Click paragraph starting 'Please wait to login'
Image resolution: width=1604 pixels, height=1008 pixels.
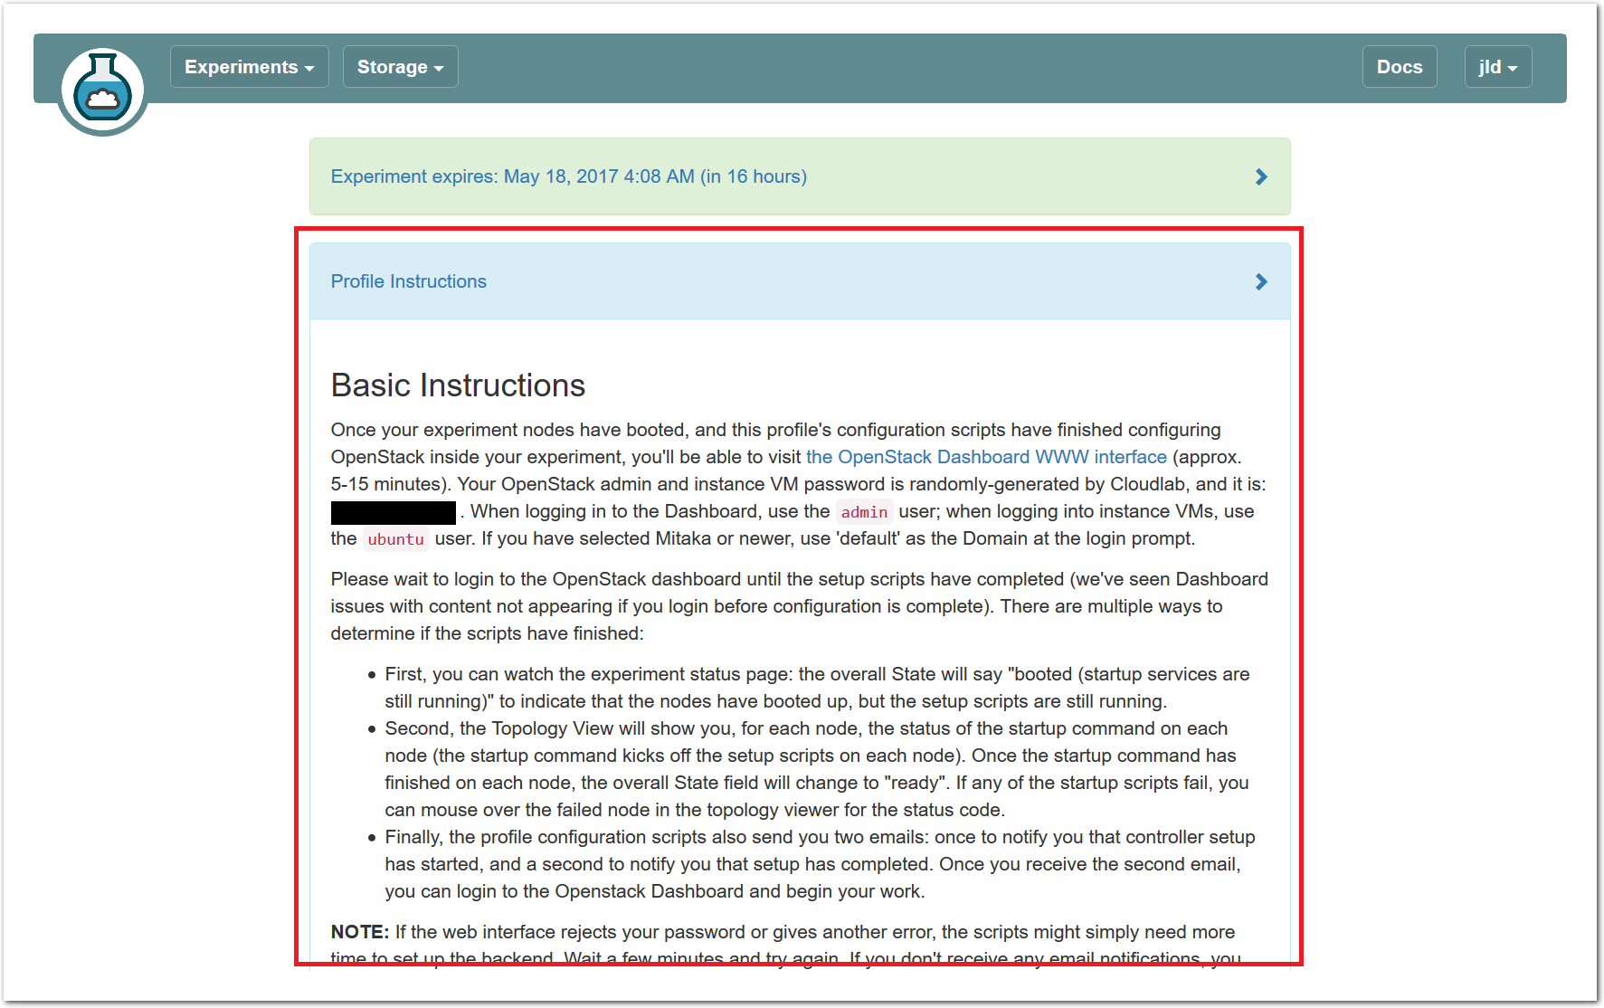tap(800, 606)
